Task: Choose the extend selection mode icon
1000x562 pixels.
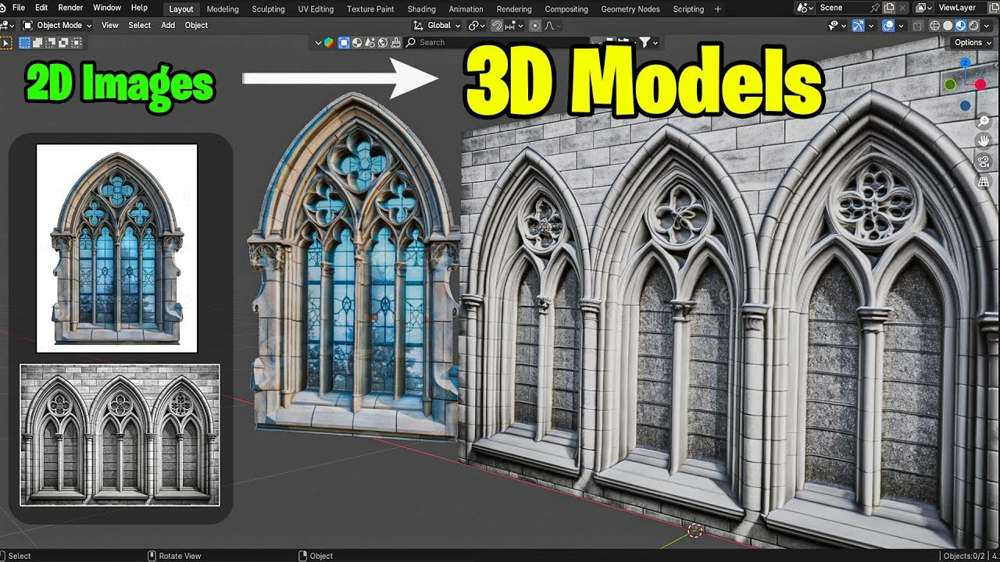Action: tap(37, 43)
